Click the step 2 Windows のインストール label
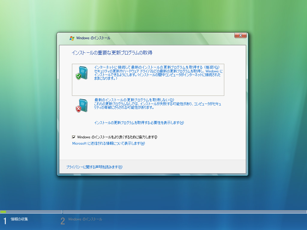The width and height of the screenshot is (307, 230). click(x=85, y=219)
